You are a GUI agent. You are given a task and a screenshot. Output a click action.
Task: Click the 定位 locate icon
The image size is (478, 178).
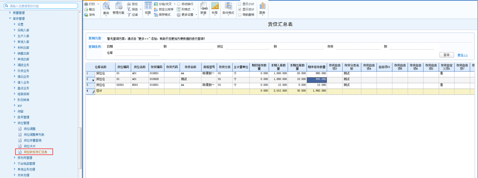pos(129,4)
